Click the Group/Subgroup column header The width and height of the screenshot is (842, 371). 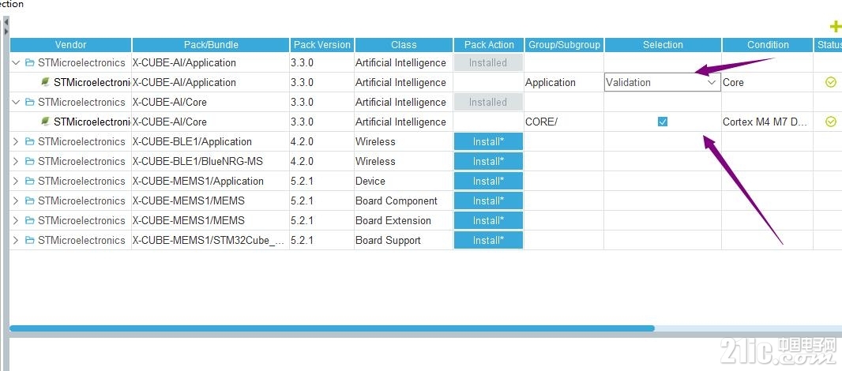[564, 45]
